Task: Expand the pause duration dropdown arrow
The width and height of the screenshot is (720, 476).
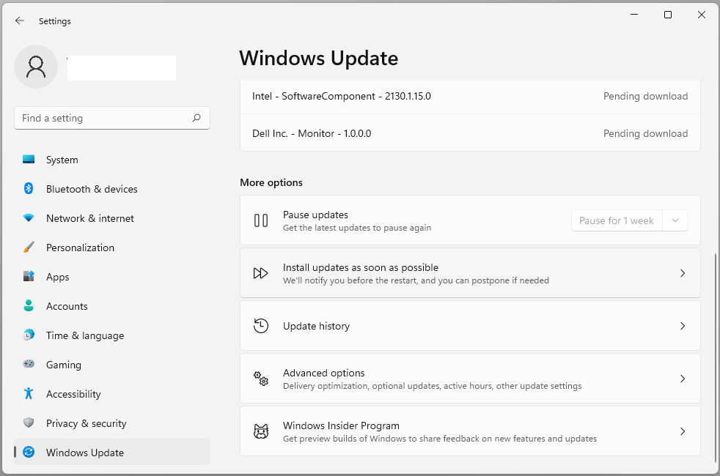Action: (675, 220)
